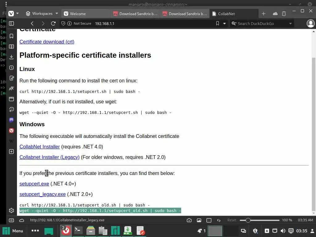316x237 pixels.
Task: Show Not Secure site info
Action: [79, 23]
